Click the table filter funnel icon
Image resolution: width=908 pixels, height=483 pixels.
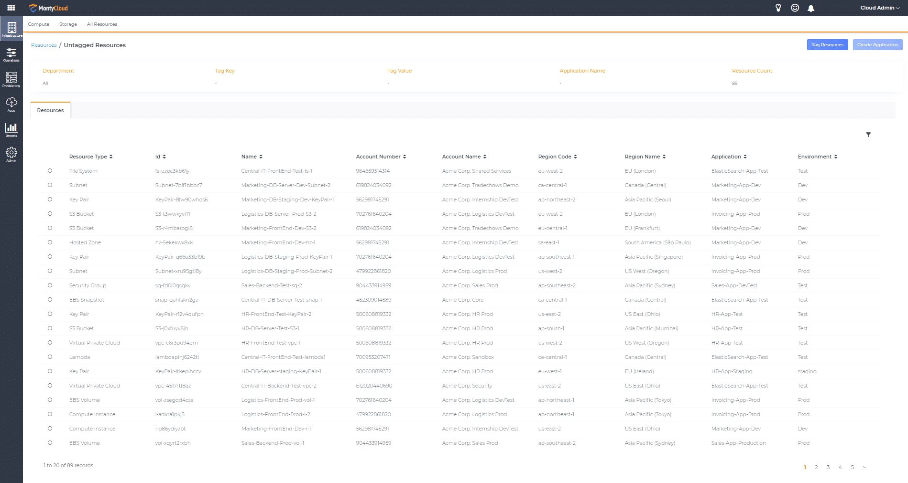(x=868, y=135)
